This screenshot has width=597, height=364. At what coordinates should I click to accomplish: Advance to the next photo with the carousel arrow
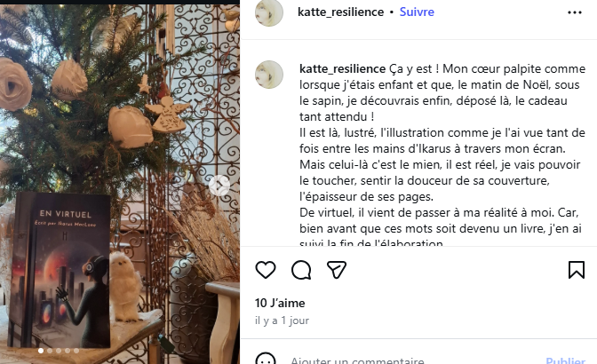click(219, 186)
